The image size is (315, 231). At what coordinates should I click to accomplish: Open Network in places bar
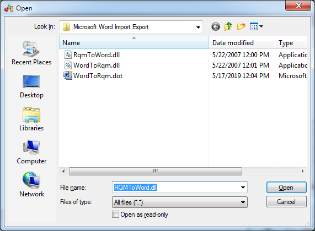click(x=31, y=184)
